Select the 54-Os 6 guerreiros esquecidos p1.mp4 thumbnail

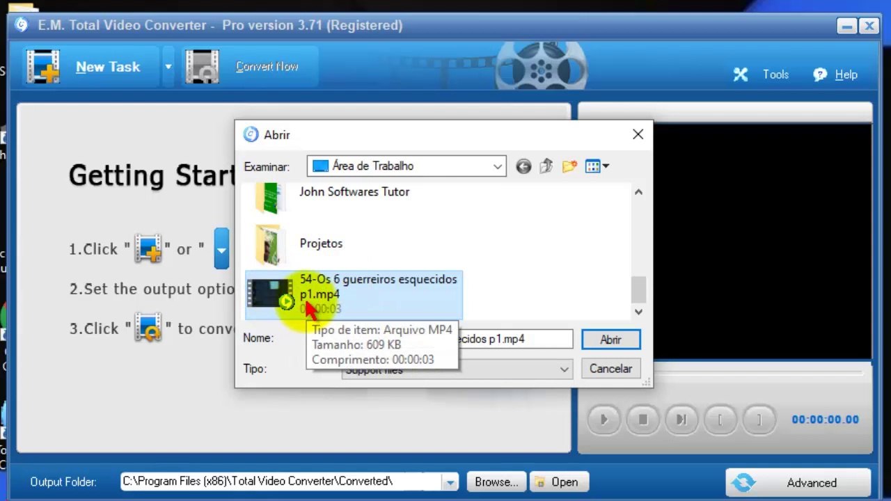click(x=270, y=294)
